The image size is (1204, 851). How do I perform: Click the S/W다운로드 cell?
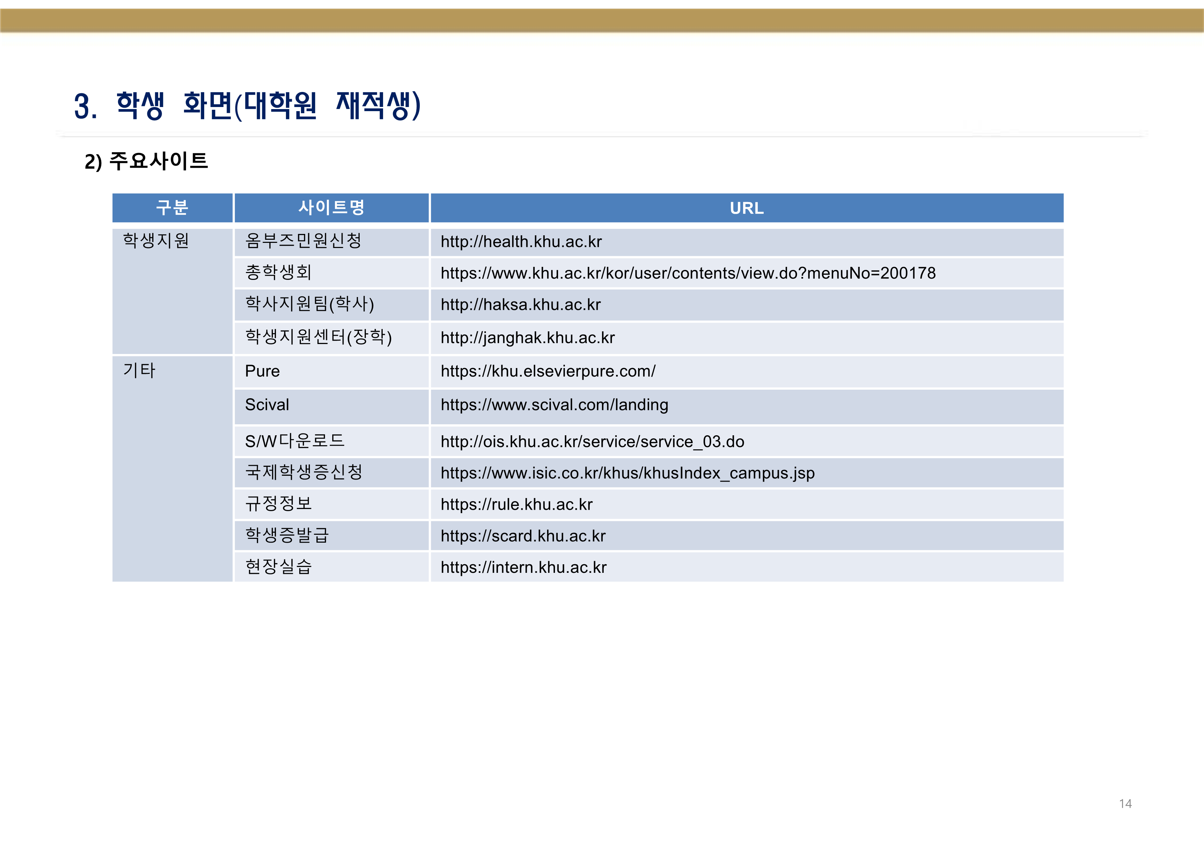(x=332, y=441)
